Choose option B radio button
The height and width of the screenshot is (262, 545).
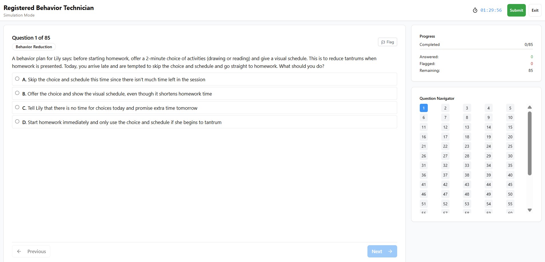point(17,93)
